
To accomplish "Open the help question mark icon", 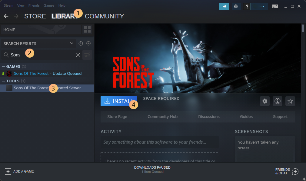I will coord(247,6).
